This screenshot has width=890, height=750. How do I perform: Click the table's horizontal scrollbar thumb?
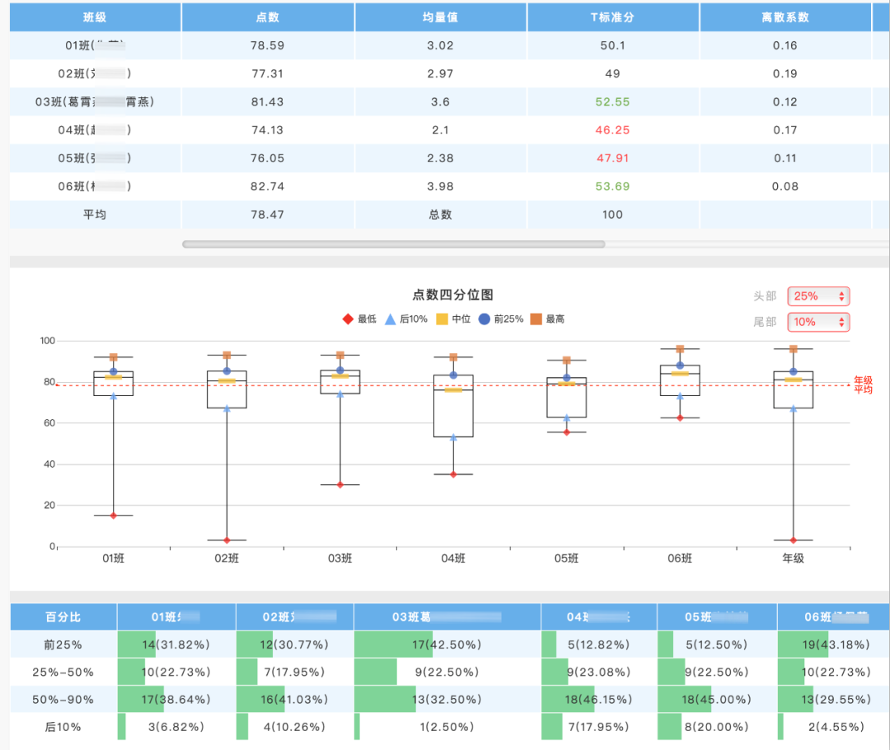tap(393, 245)
